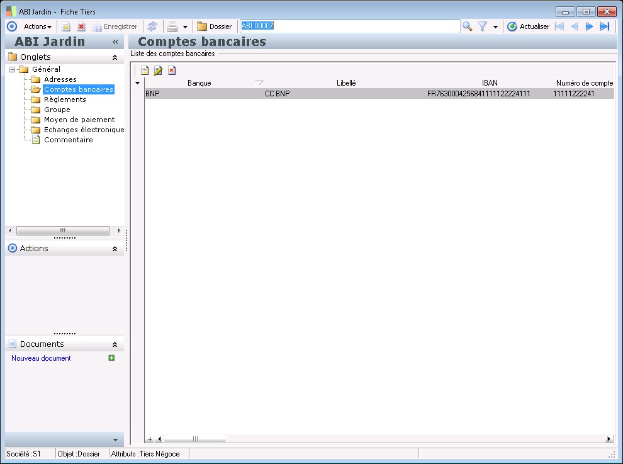Create a new record with the star page icon
This screenshot has height=464, width=623.
65,26
